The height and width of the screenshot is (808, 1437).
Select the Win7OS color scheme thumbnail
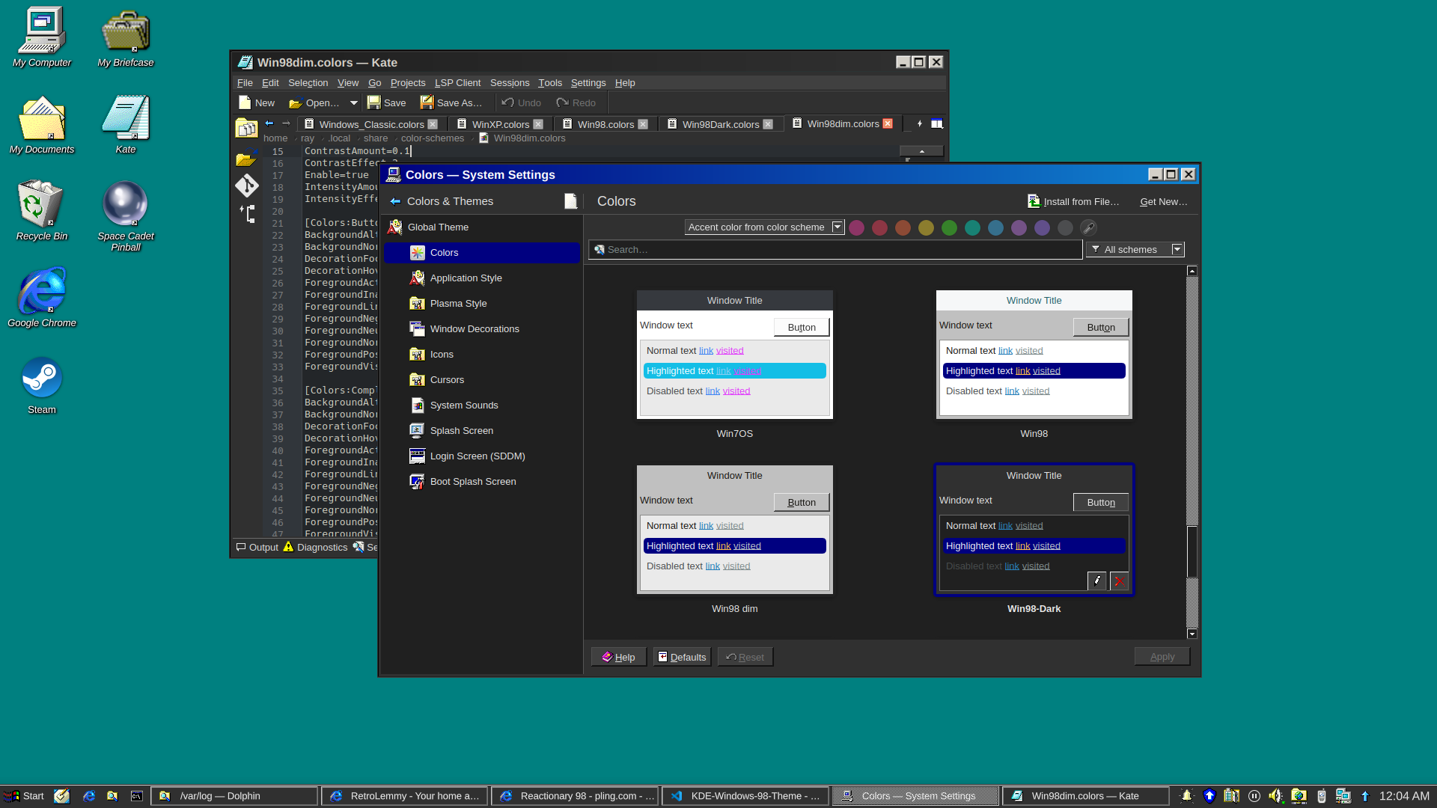click(734, 355)
